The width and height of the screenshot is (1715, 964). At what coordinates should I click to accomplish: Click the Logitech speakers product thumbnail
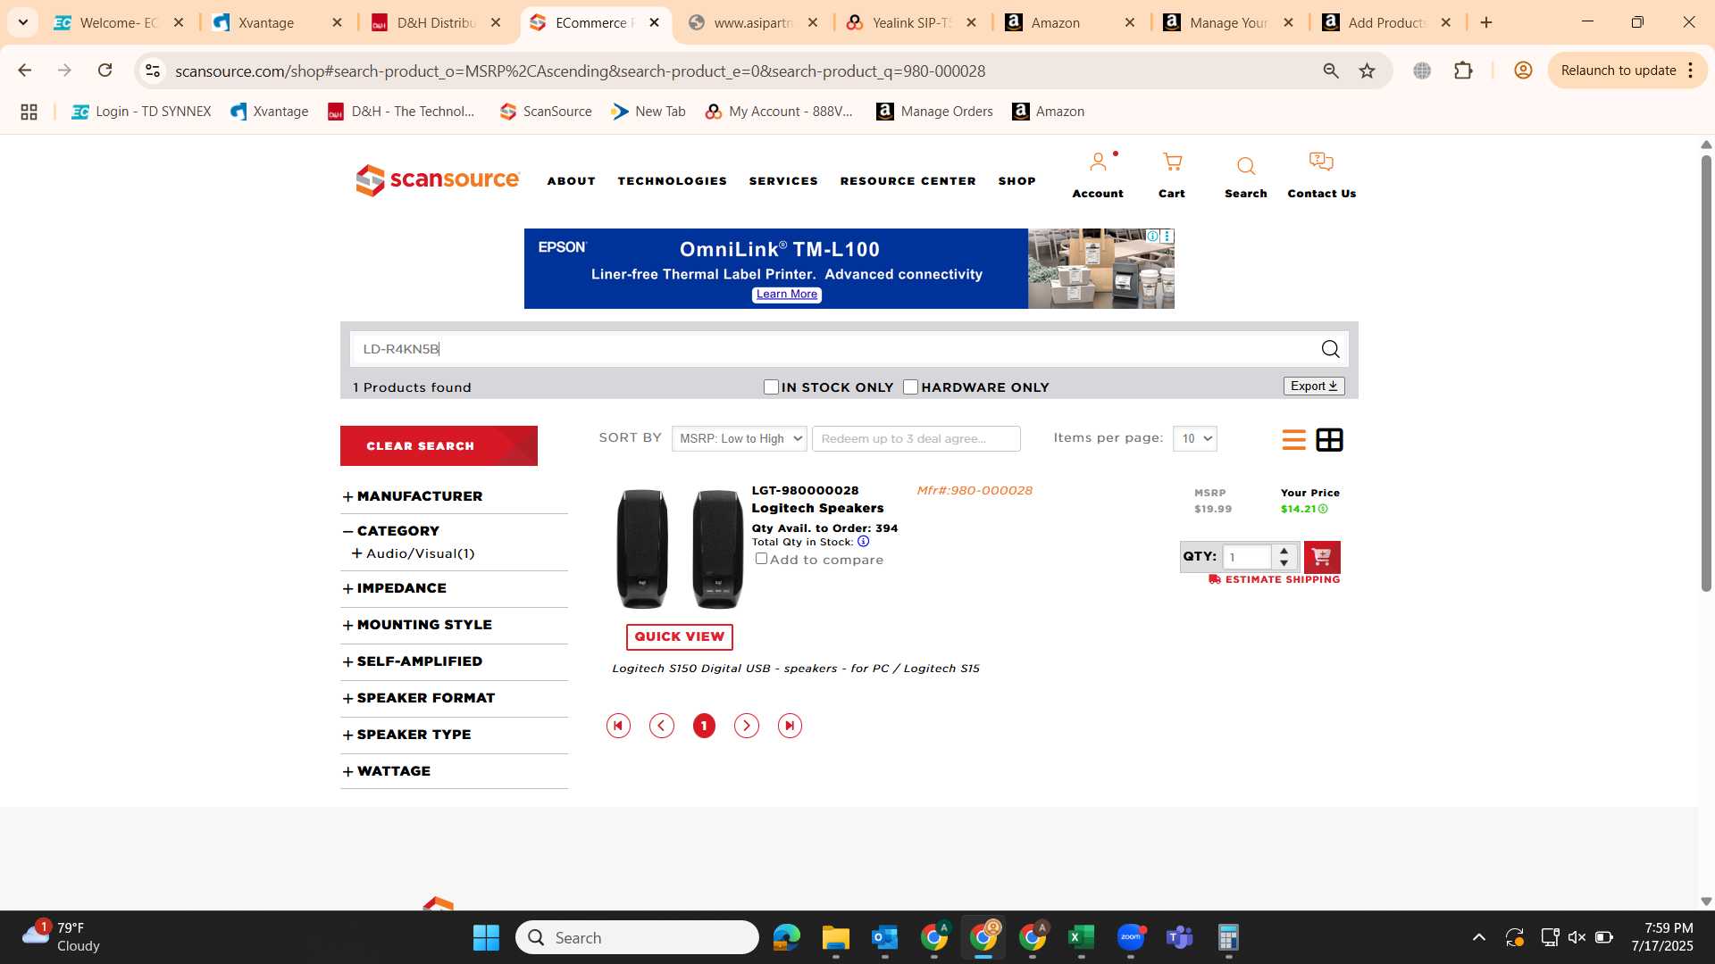coord(679,548)
